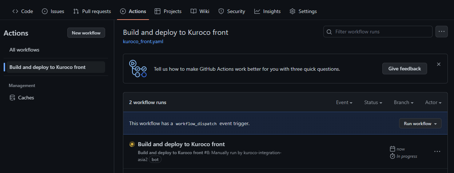Focus the Filter workflow runs field
The image size is (454, 173).
378,32
